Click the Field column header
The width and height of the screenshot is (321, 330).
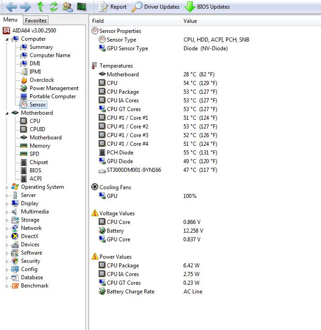coord(98,21)
